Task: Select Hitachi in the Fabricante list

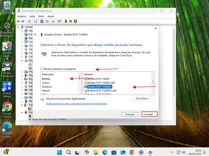Action: point(46,91)
